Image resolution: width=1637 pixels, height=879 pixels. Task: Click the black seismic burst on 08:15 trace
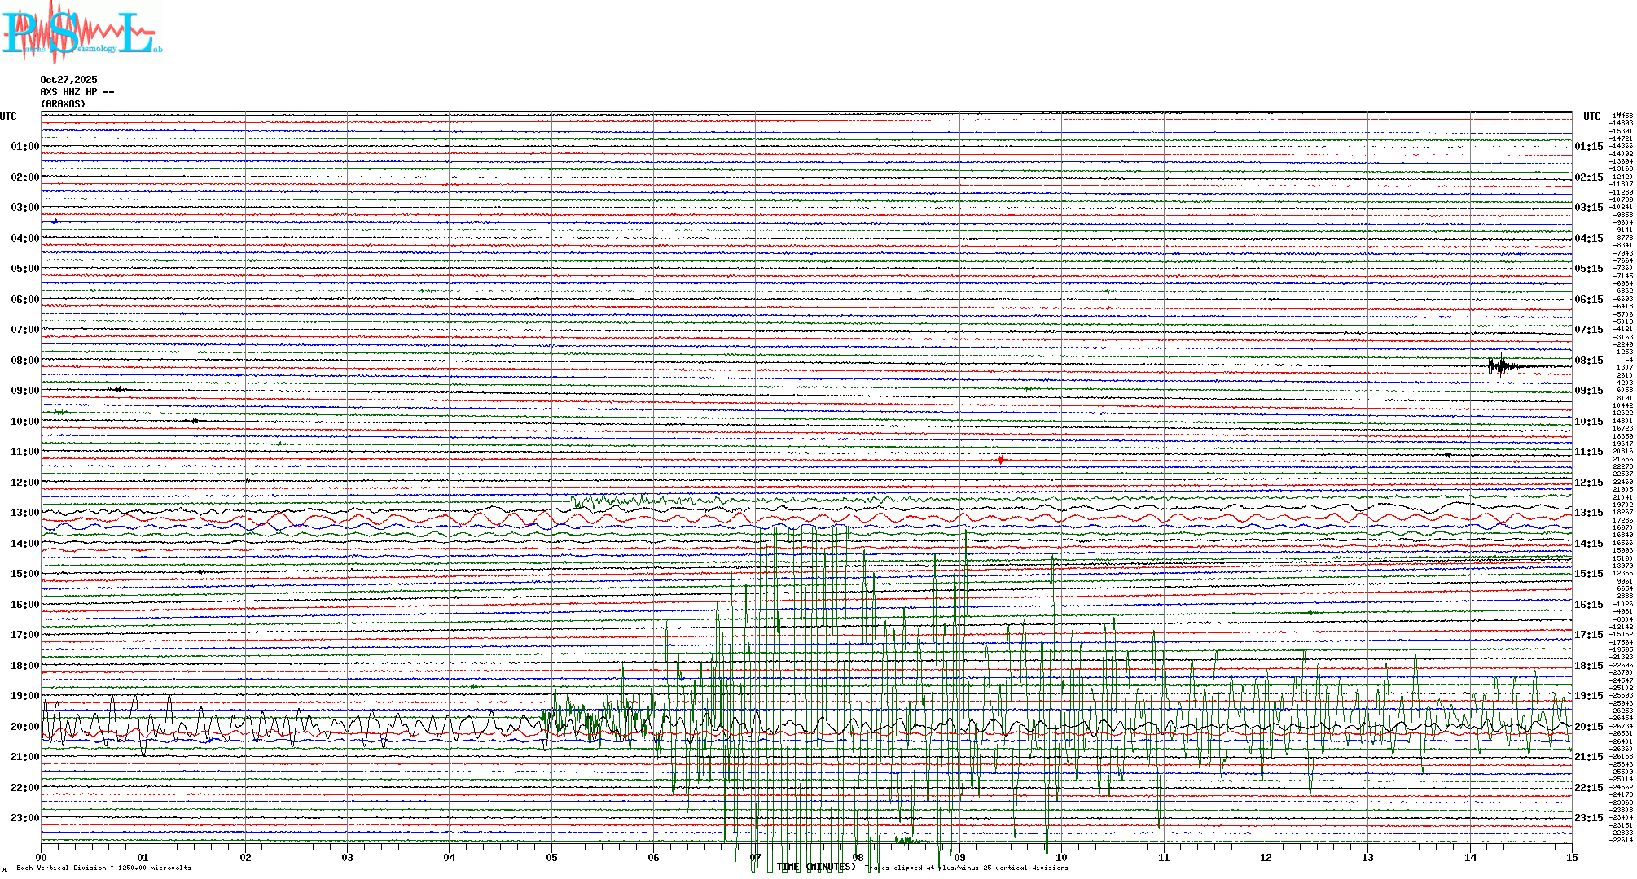(x=1500, y=365)
